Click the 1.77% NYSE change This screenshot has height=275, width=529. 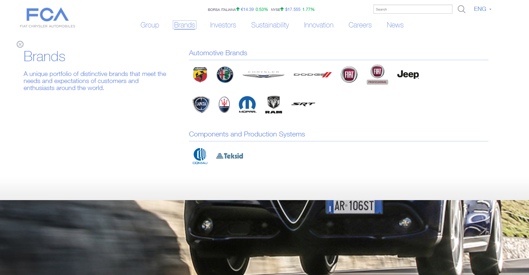point(308,9)
